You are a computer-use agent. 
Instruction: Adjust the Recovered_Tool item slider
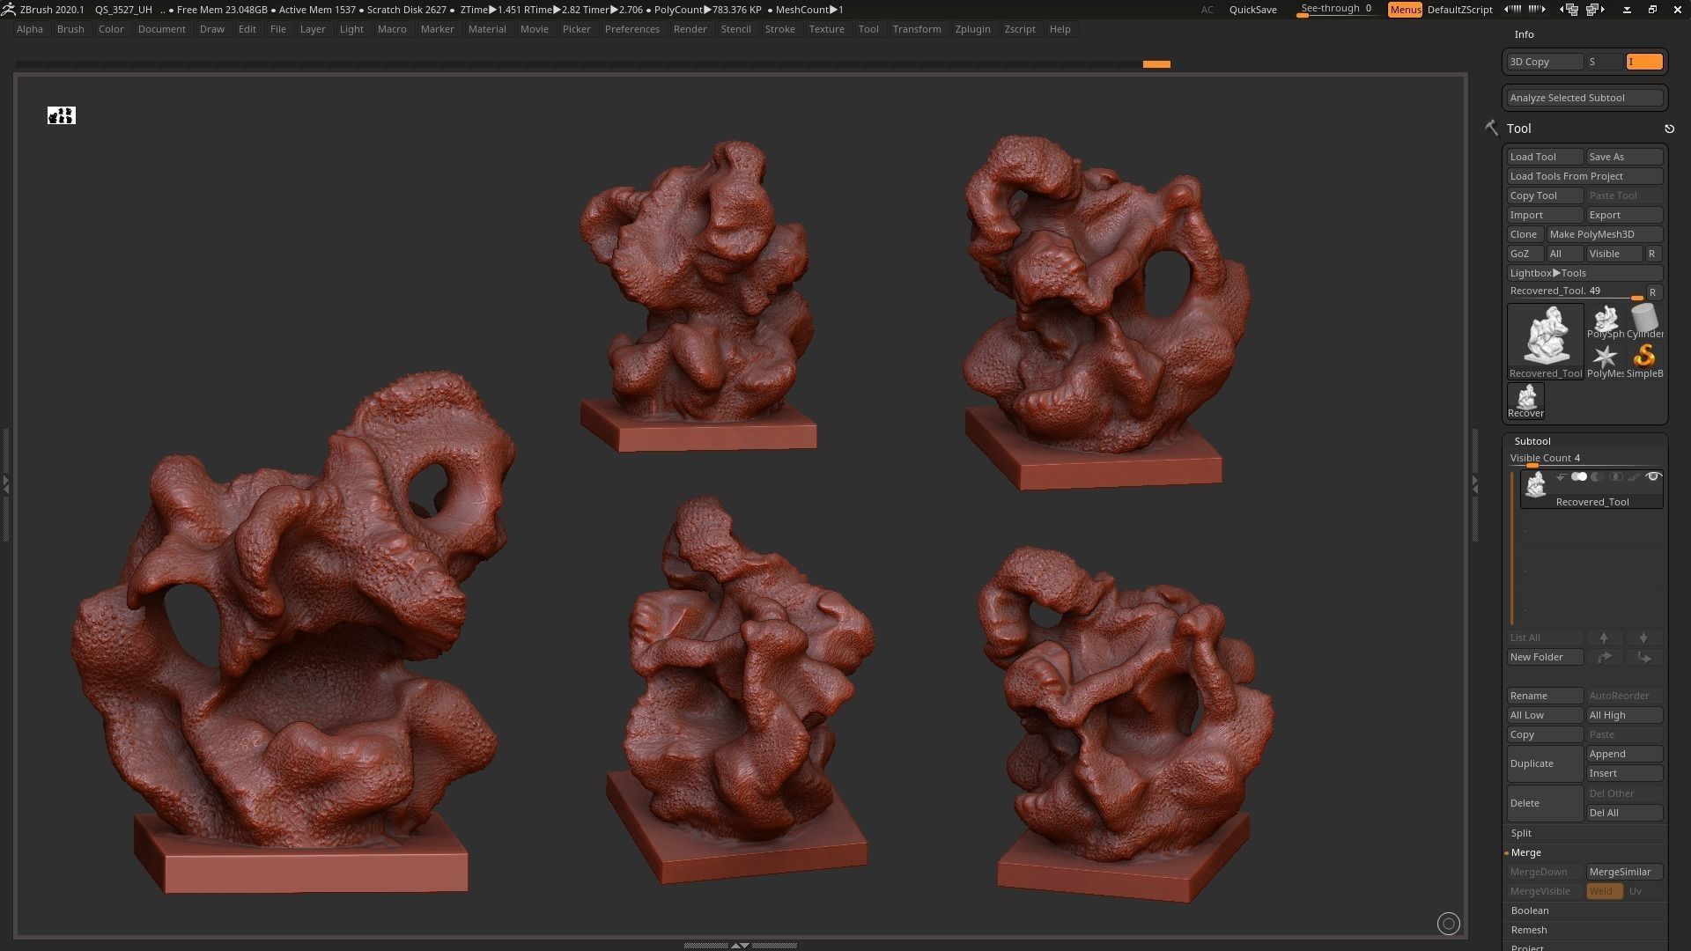tap(1575, 291)
